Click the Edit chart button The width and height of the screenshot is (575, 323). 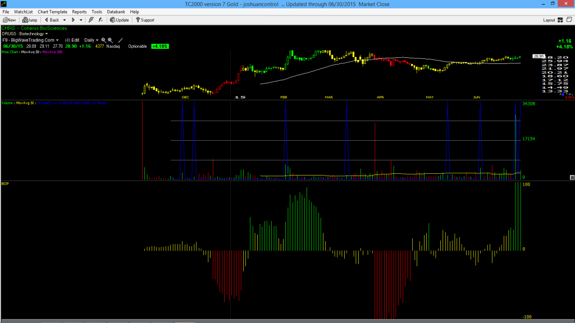(72, 40)
